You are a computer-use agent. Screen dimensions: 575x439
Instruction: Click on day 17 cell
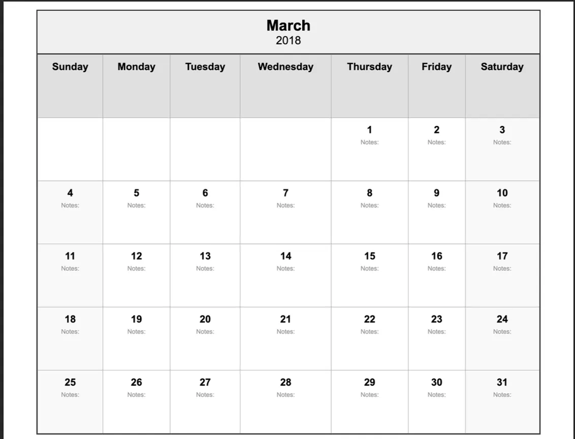[x=502, y=275]
